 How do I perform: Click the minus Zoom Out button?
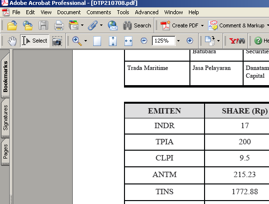click(144, 41)
